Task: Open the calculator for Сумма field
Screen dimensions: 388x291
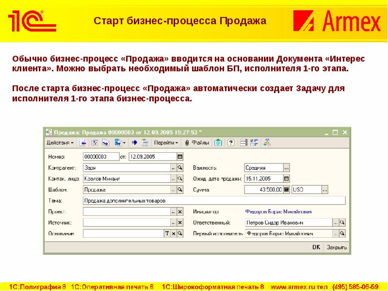Action: click(x=286, y=190)
